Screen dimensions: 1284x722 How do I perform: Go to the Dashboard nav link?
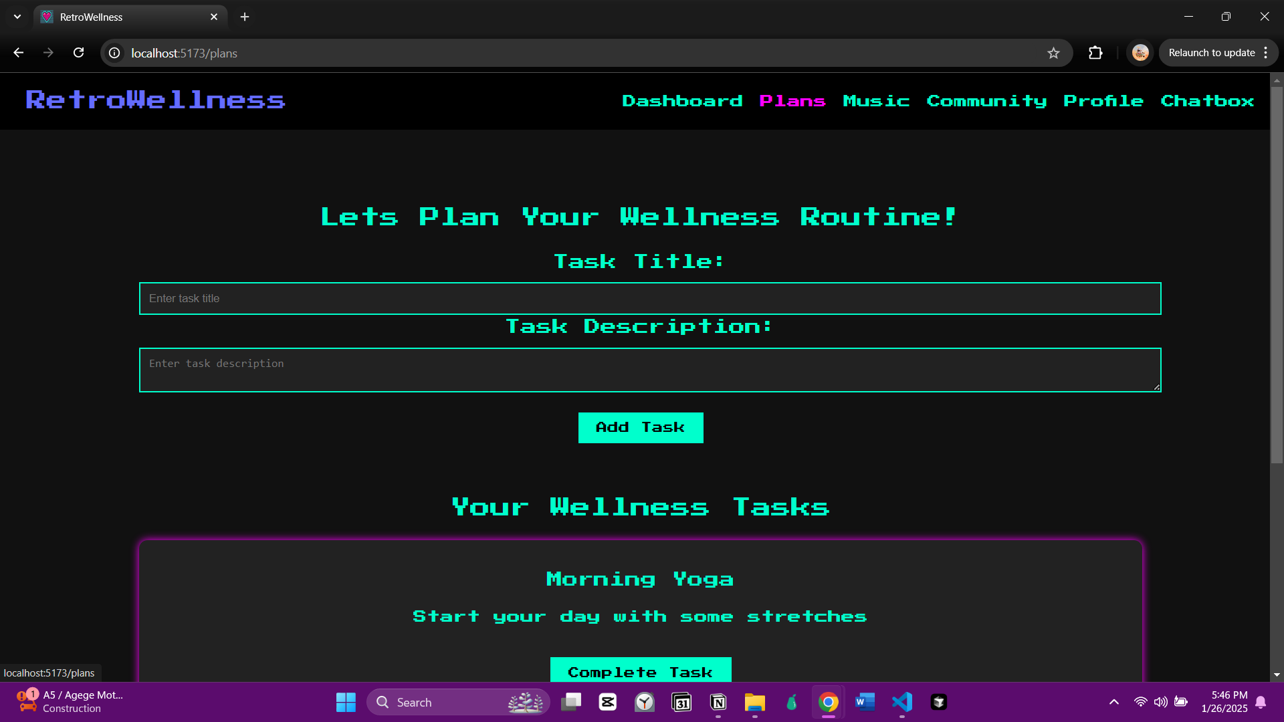tap(682, 101)
